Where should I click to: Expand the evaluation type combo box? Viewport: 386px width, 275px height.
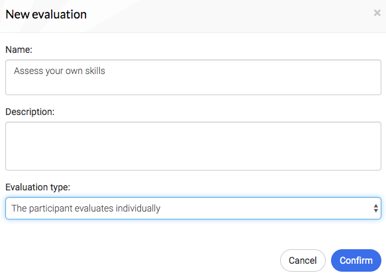tap(193, 208)
